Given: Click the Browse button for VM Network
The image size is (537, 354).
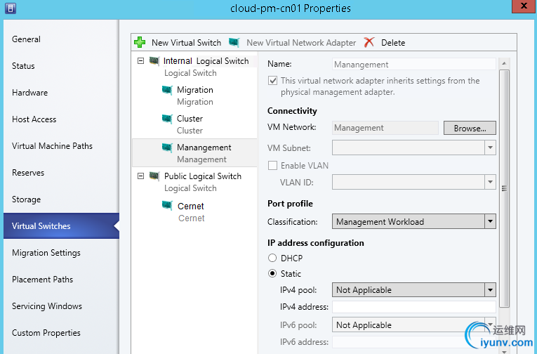Looking at the screenshot, I should 470,128.
